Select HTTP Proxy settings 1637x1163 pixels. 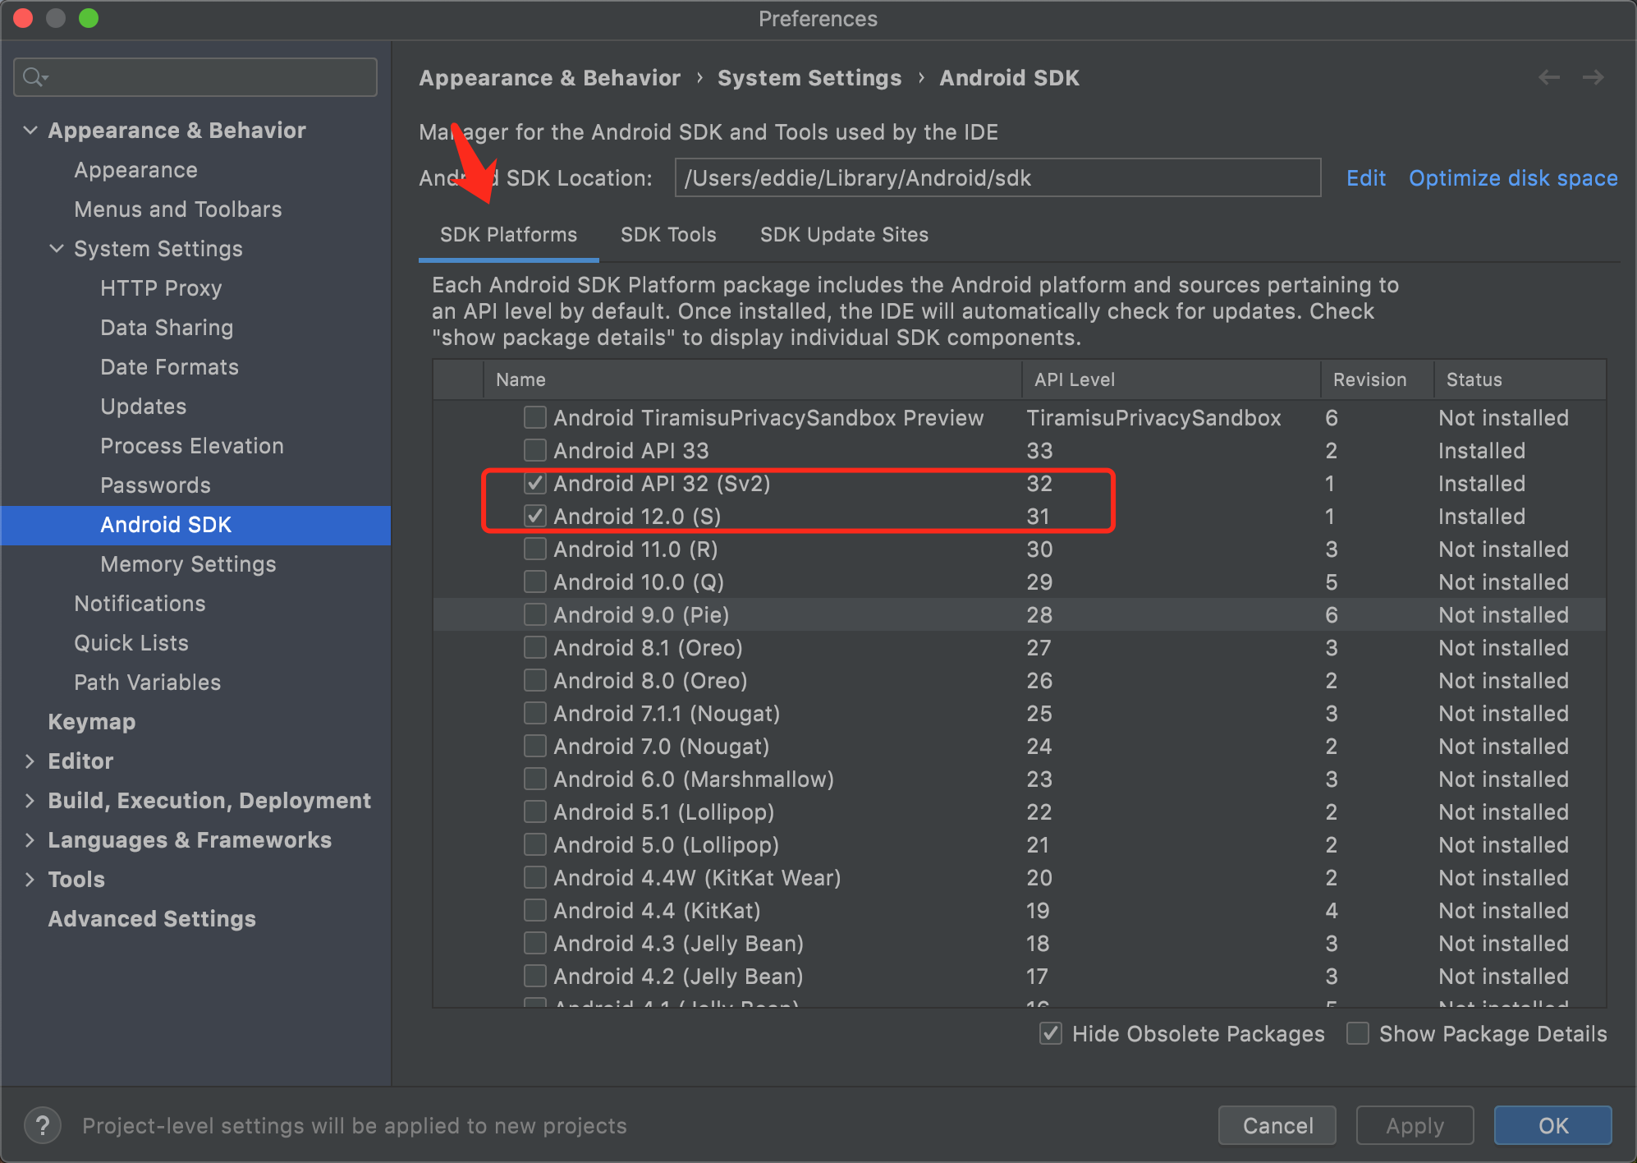161,287
